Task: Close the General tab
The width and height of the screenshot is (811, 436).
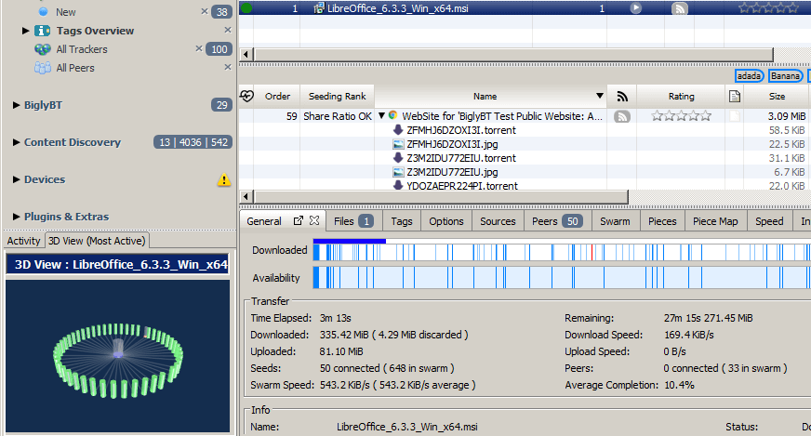Action: pyautogui.click(x=314, y=220)
